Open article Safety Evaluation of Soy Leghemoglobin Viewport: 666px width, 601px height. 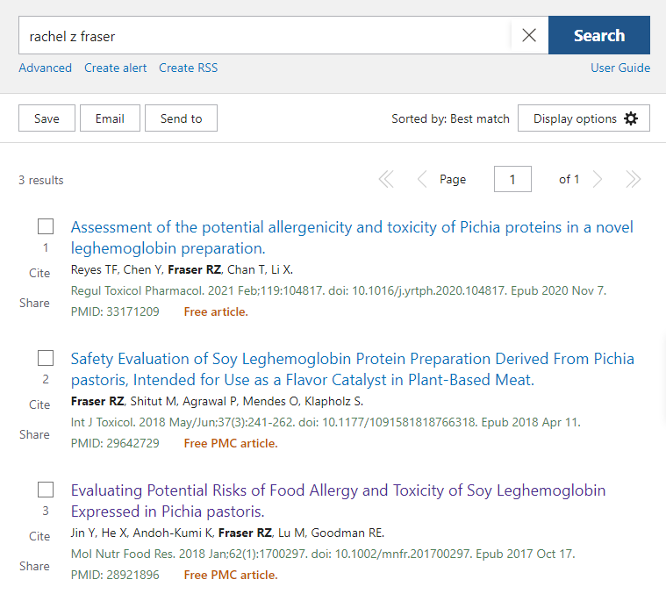click(352, 369)
